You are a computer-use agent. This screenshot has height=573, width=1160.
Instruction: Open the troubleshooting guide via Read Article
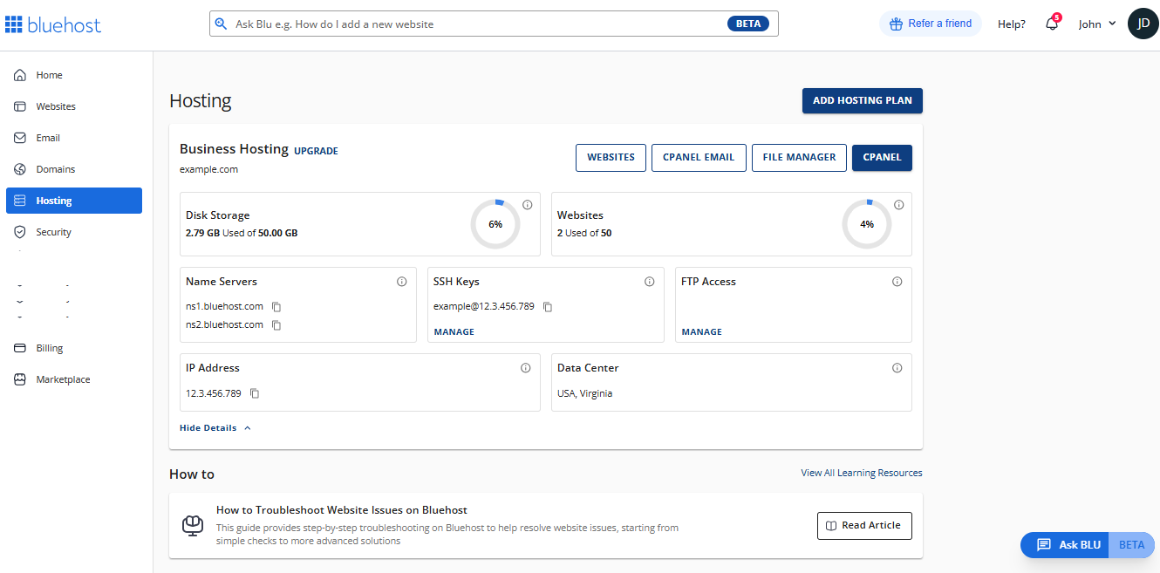coord(864,525)
